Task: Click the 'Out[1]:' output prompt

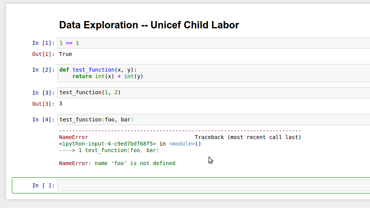Action: 43,54
